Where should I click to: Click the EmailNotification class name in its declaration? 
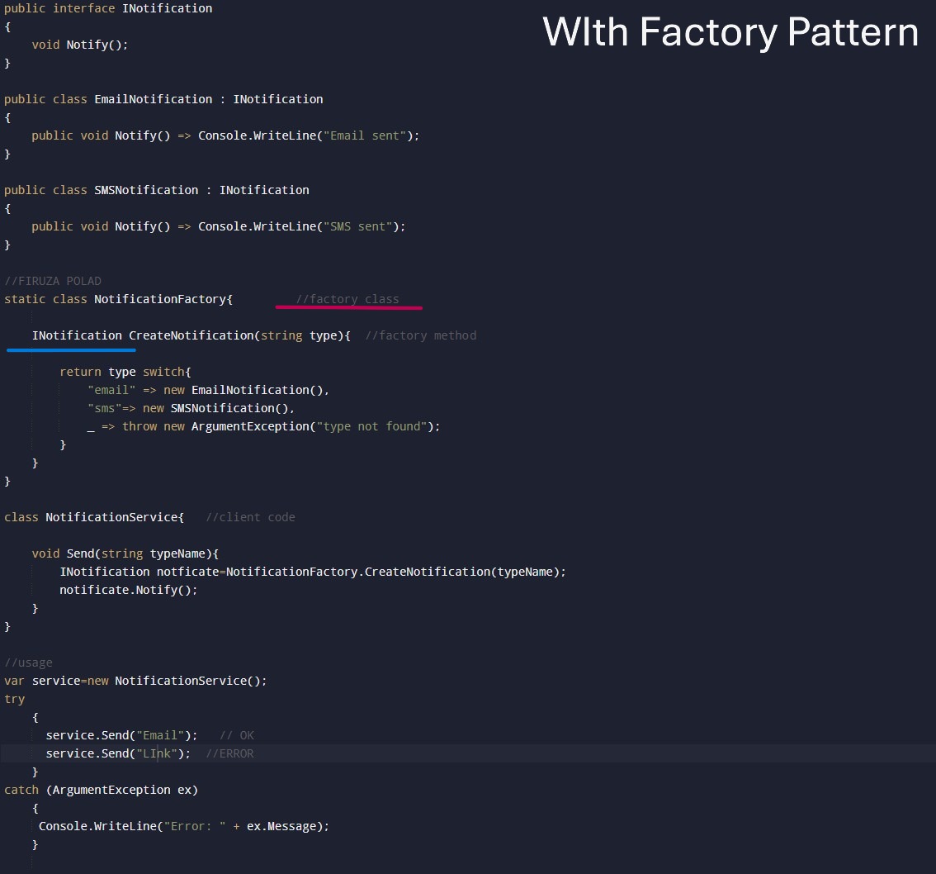tap(153, 99)
